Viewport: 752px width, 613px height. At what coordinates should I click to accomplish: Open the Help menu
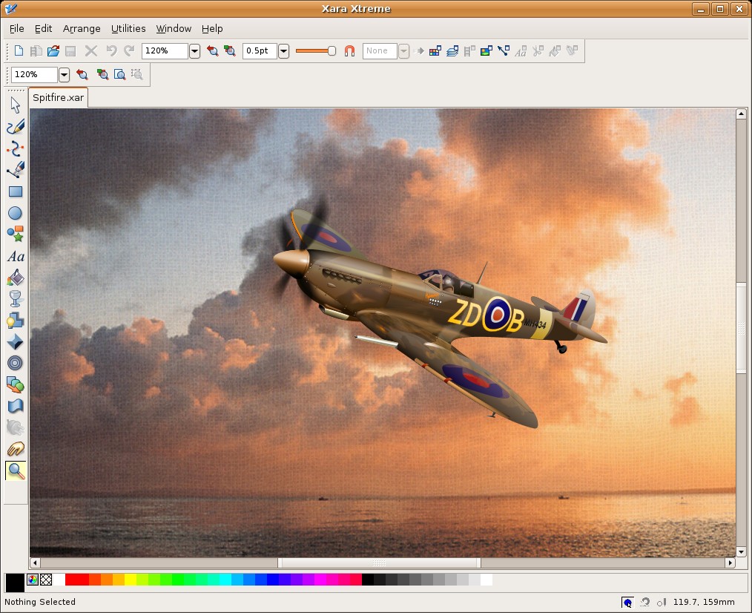212,29
